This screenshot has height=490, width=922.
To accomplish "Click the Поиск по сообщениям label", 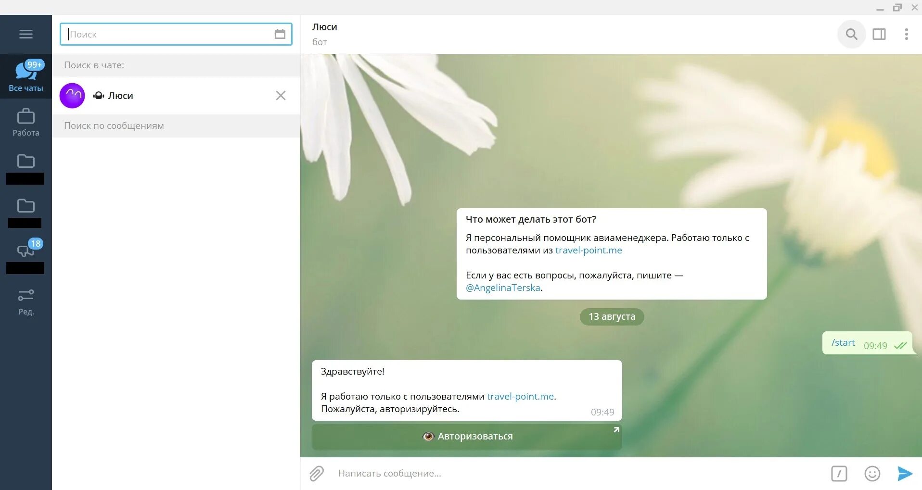I will pos(114,126).
